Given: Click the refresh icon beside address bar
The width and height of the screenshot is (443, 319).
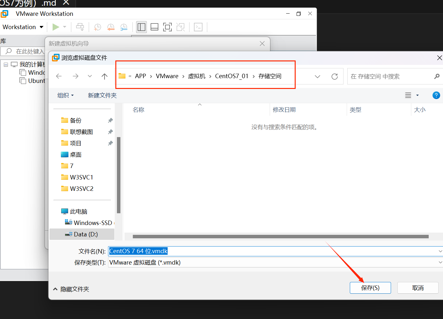Looking at the screenshot, I should pyautogui.click(x=335, y=77).
